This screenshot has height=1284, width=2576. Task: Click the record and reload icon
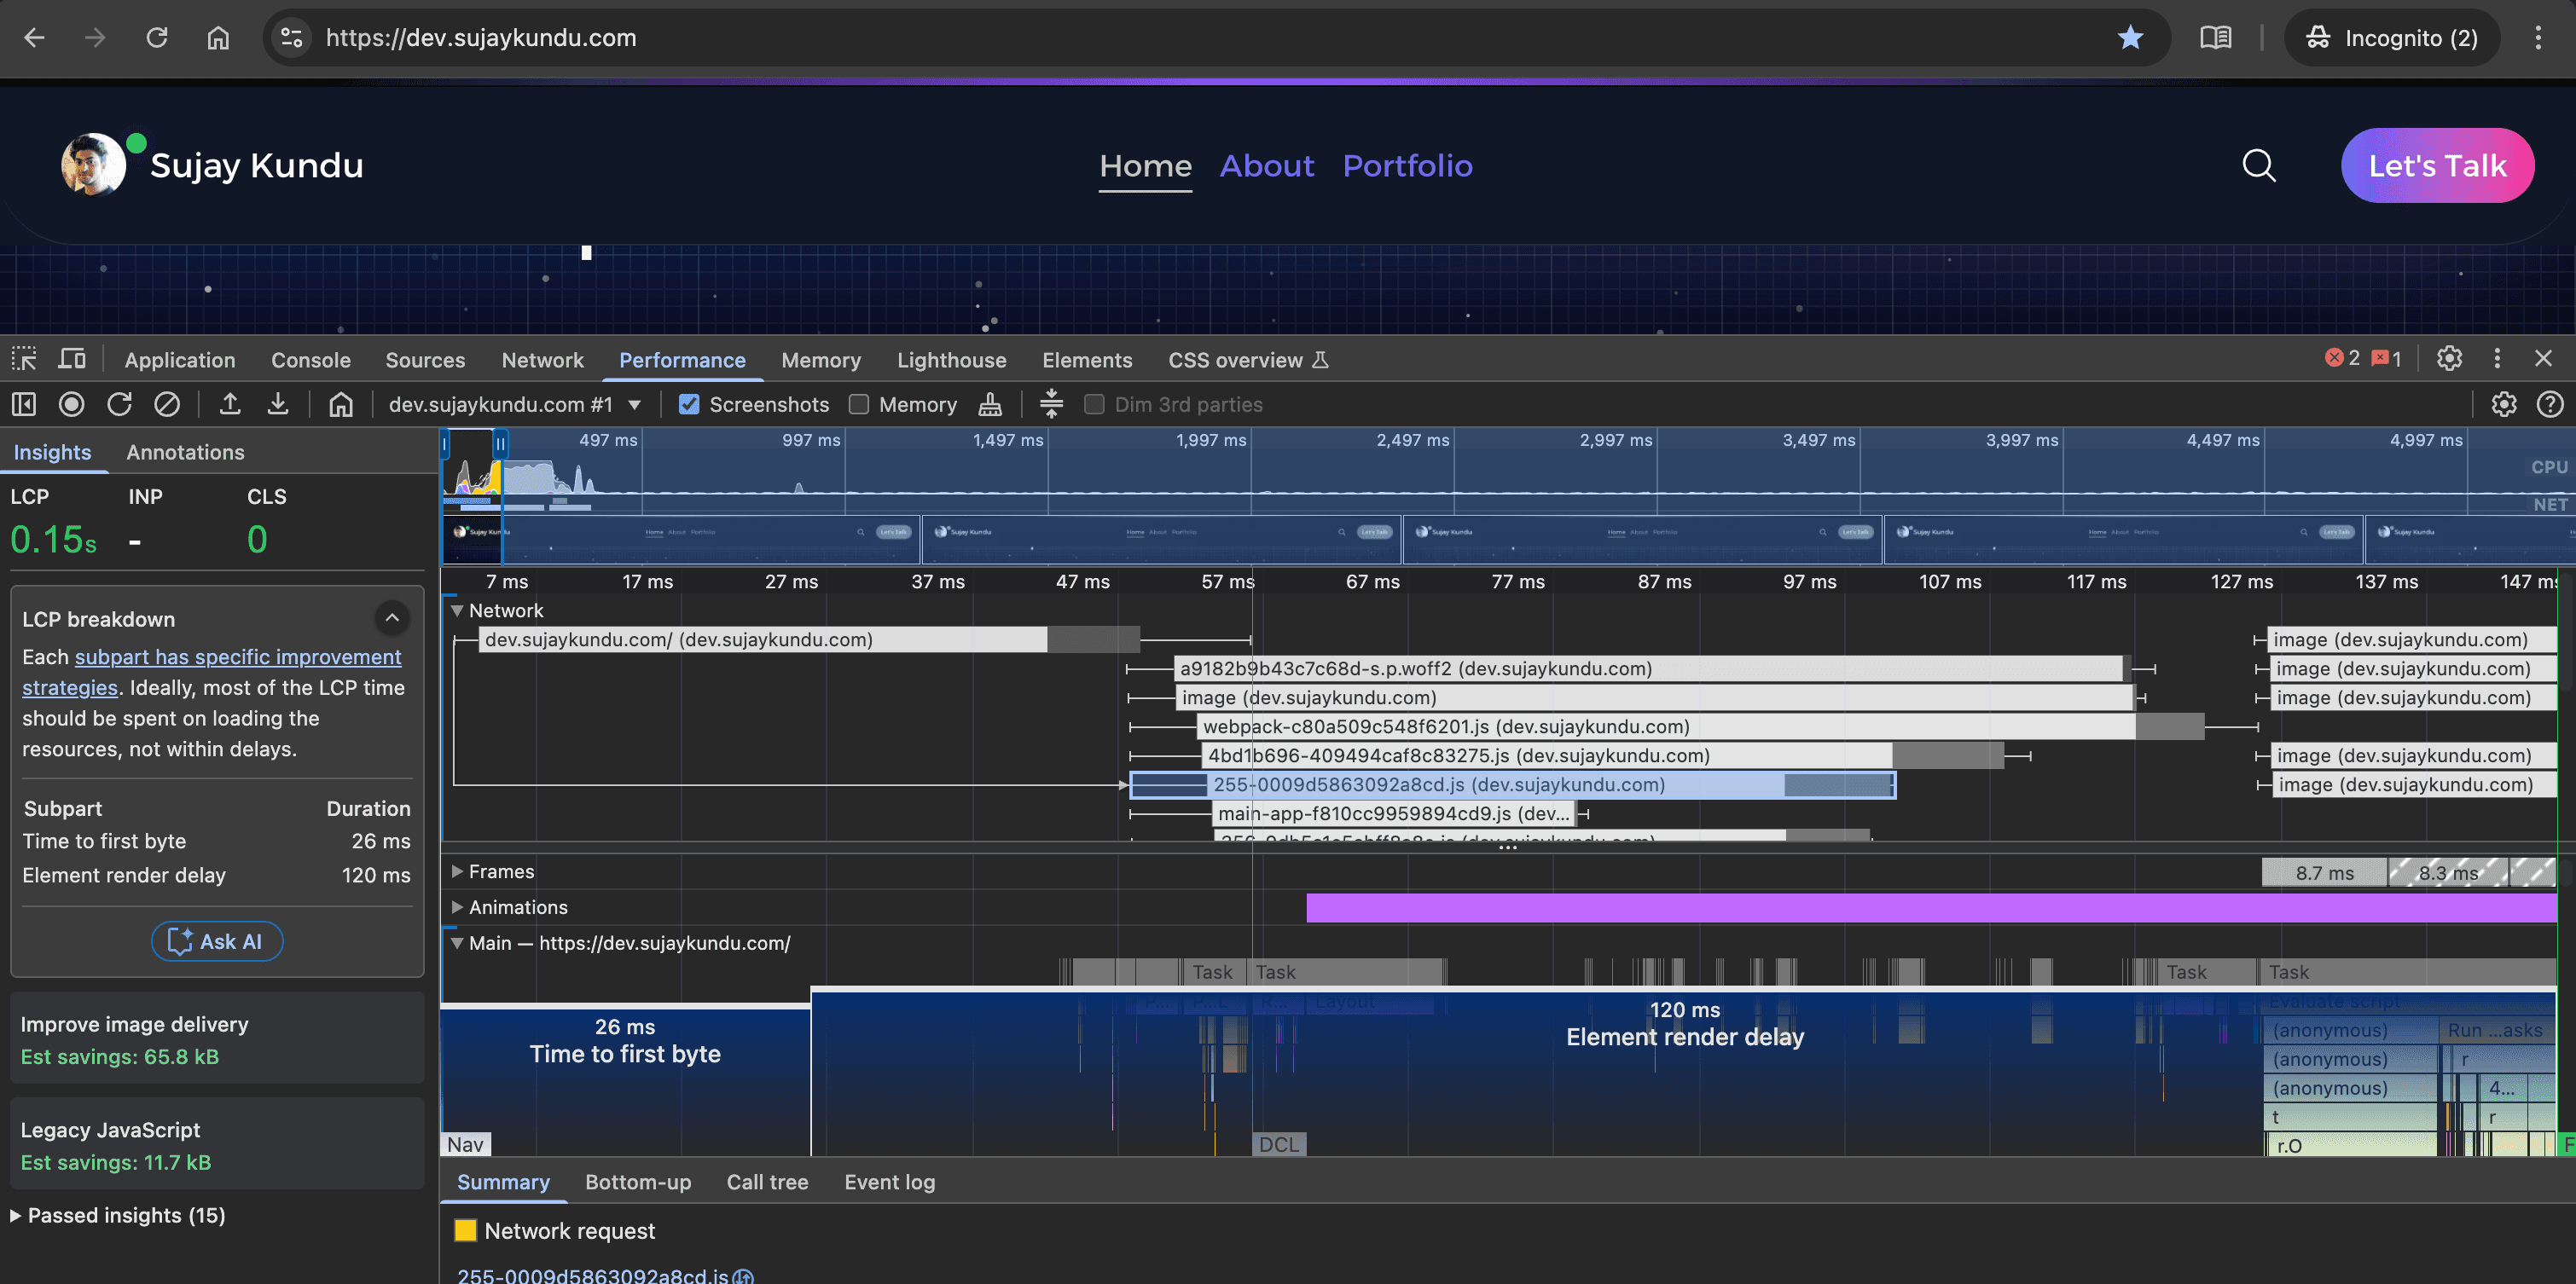pos(120,403)
